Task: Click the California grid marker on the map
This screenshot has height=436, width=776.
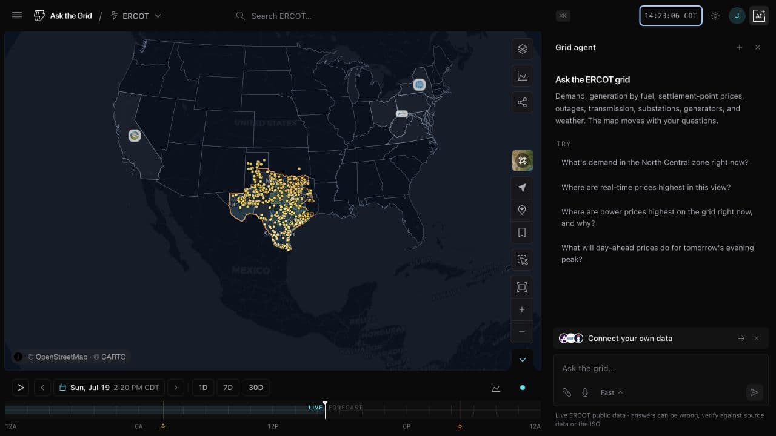Action: click(135, 136)
